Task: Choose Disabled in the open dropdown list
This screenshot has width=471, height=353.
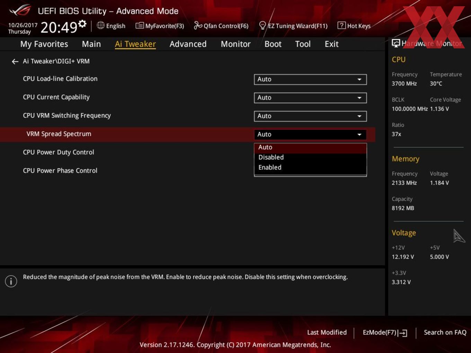Action: [x=310, y=157]
